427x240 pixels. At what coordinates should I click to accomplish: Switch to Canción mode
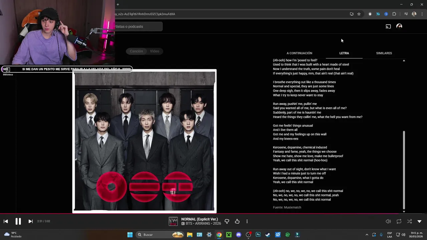click(136, 51)
